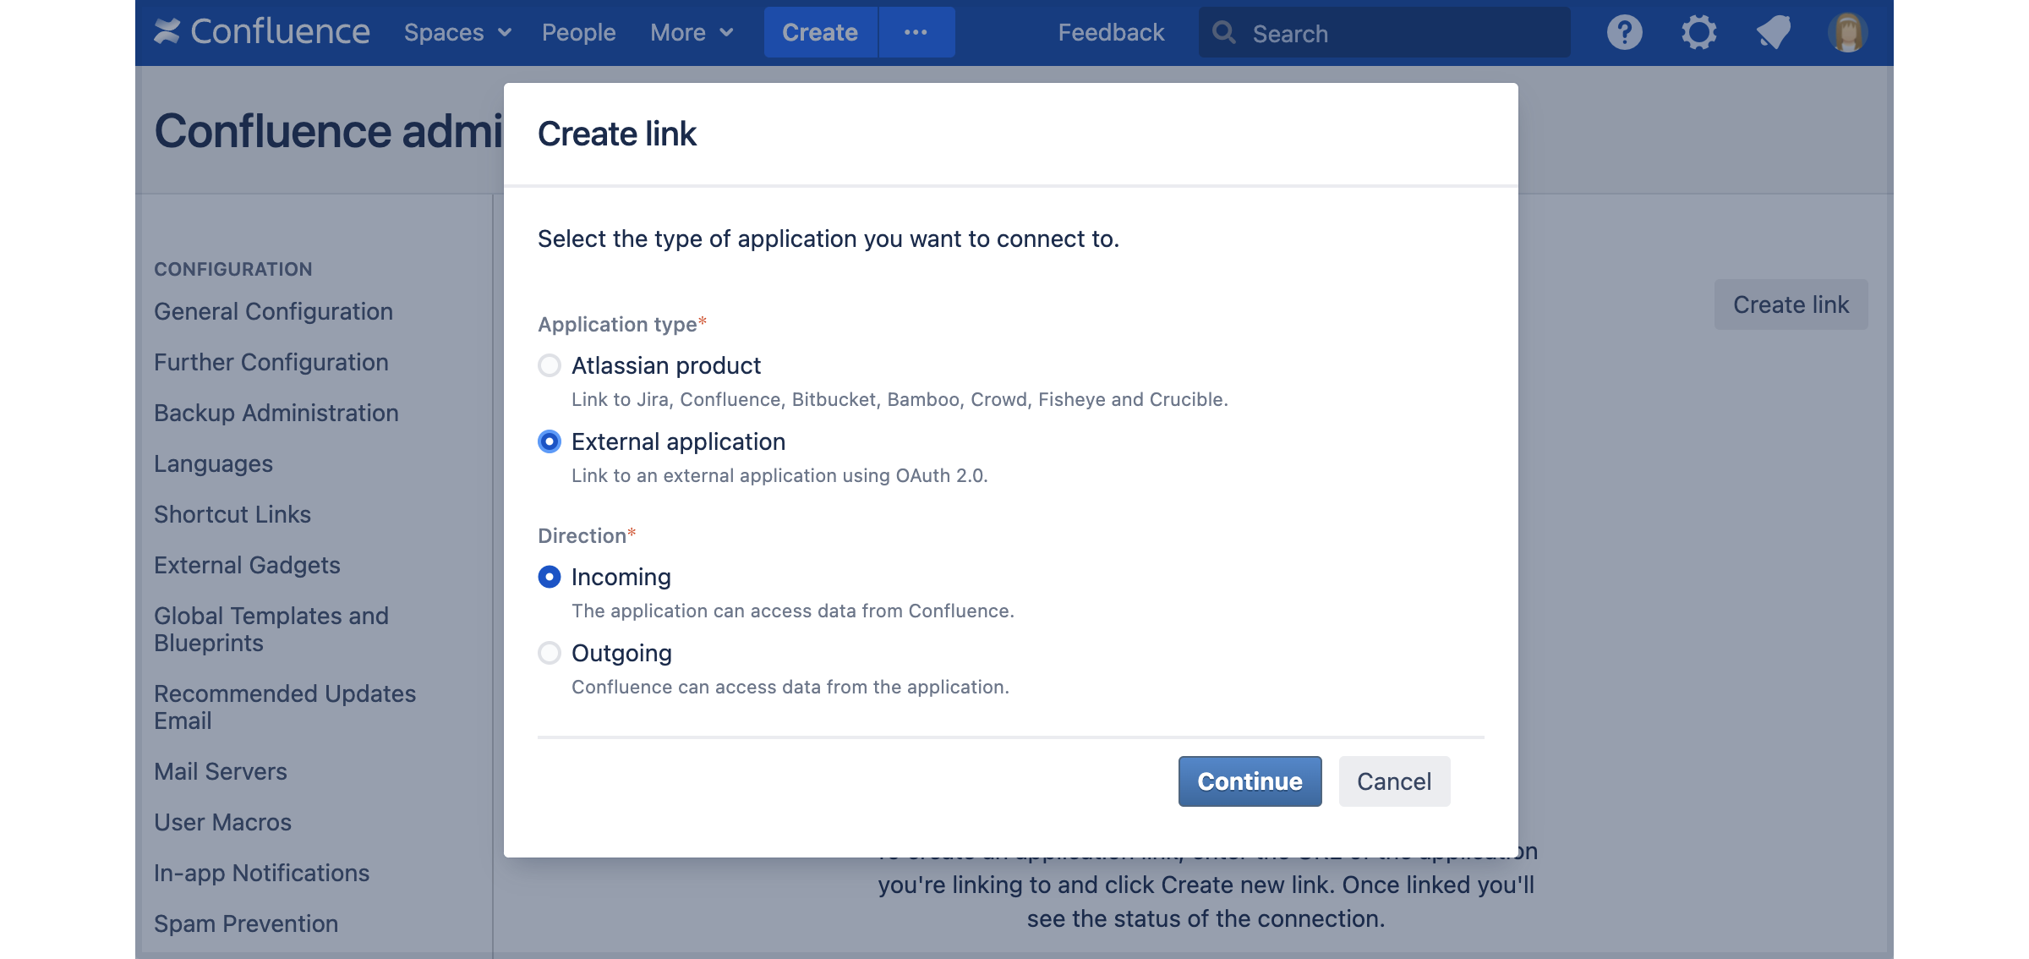Open the three-dots create options button

pyautogui.click(x=916, y=32)
